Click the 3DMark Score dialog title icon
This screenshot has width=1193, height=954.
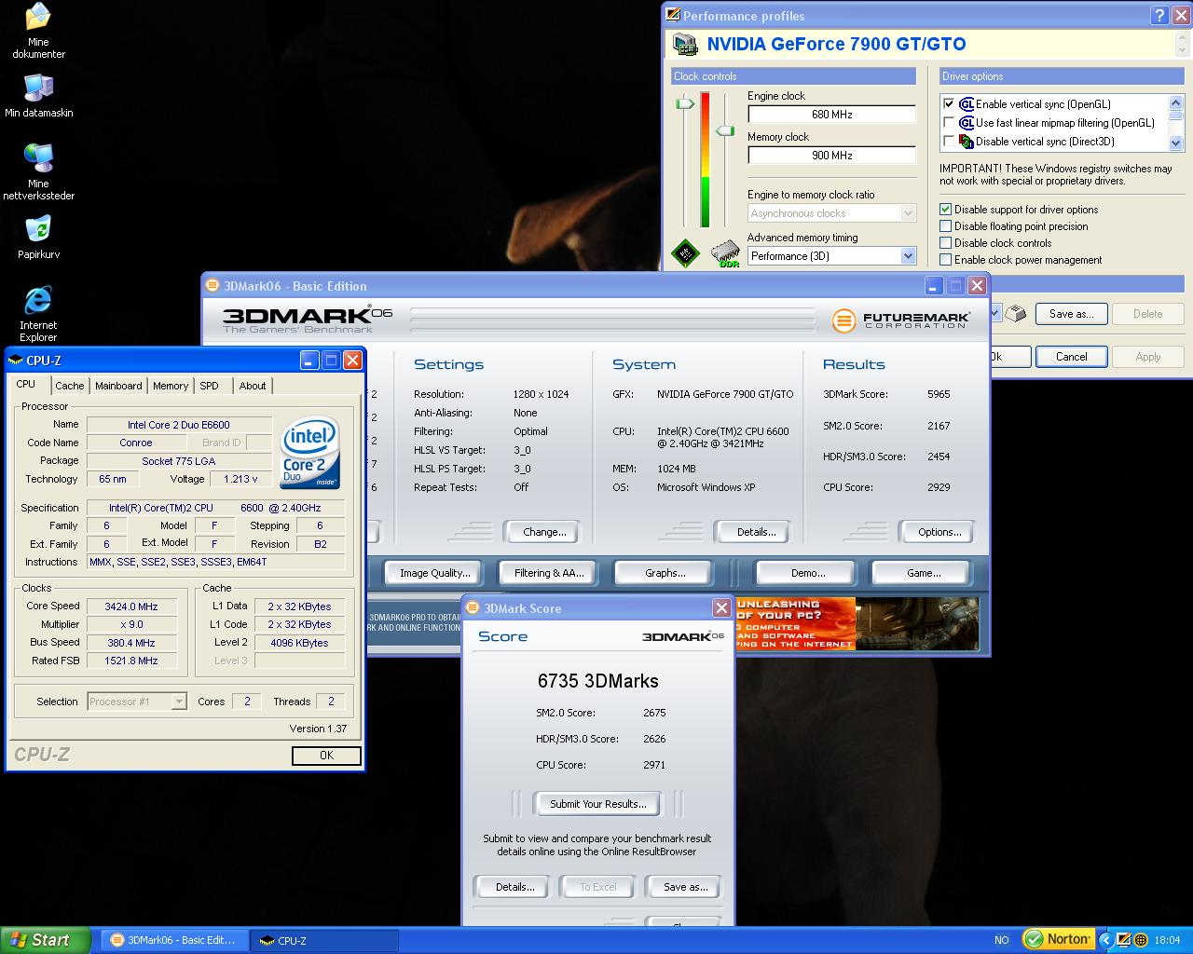tap(473, 608)
